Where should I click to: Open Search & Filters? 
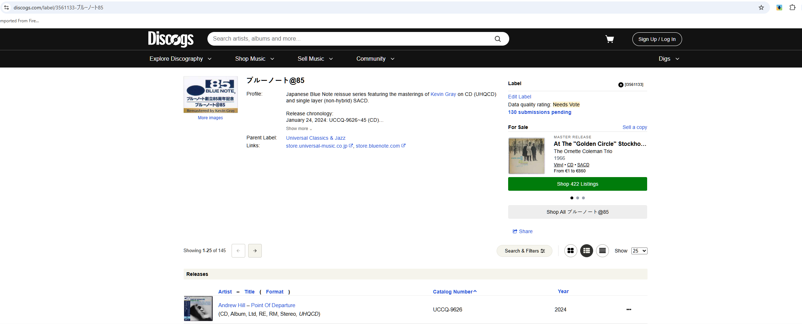524,251
